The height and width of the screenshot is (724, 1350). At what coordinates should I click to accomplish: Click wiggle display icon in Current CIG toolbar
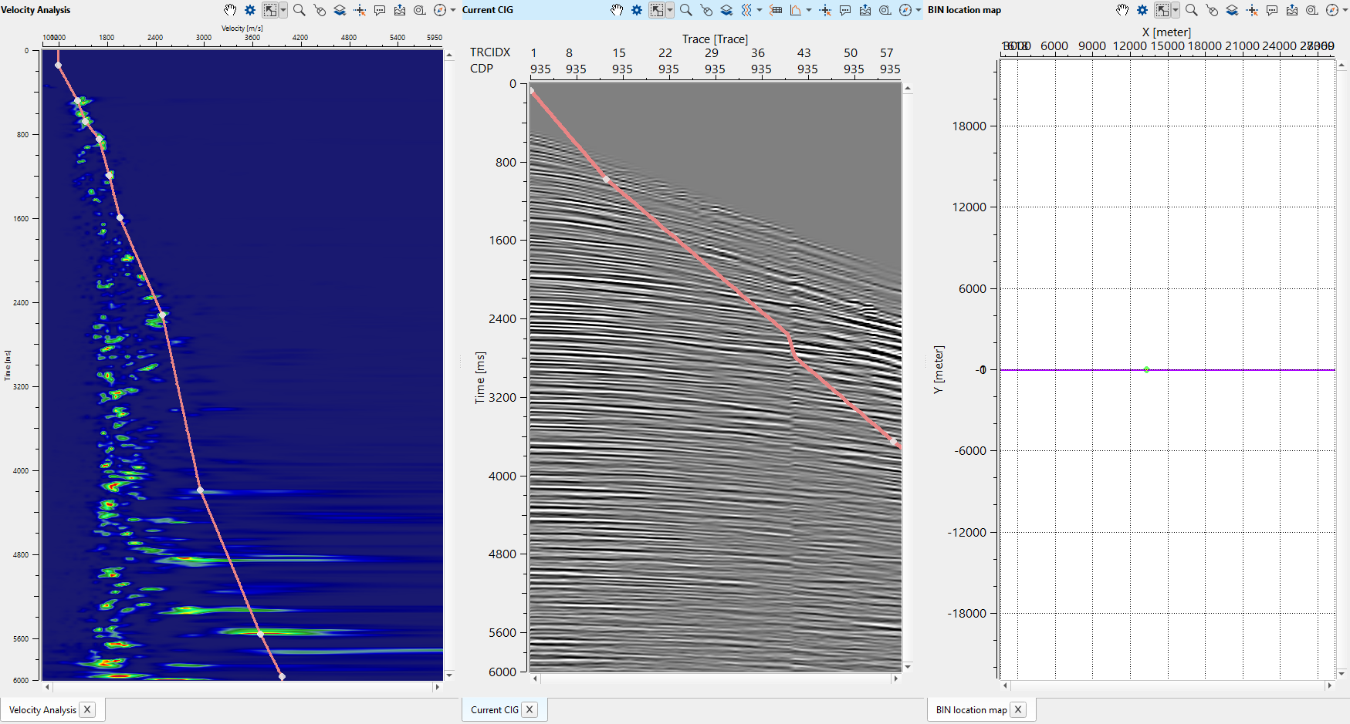coord(746,10)
